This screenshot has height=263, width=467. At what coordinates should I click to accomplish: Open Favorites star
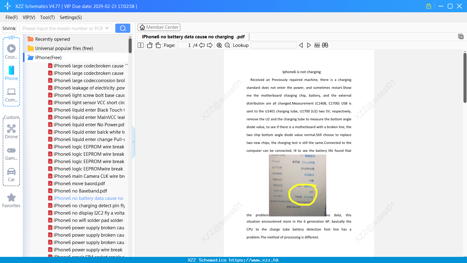pos(11,201)
